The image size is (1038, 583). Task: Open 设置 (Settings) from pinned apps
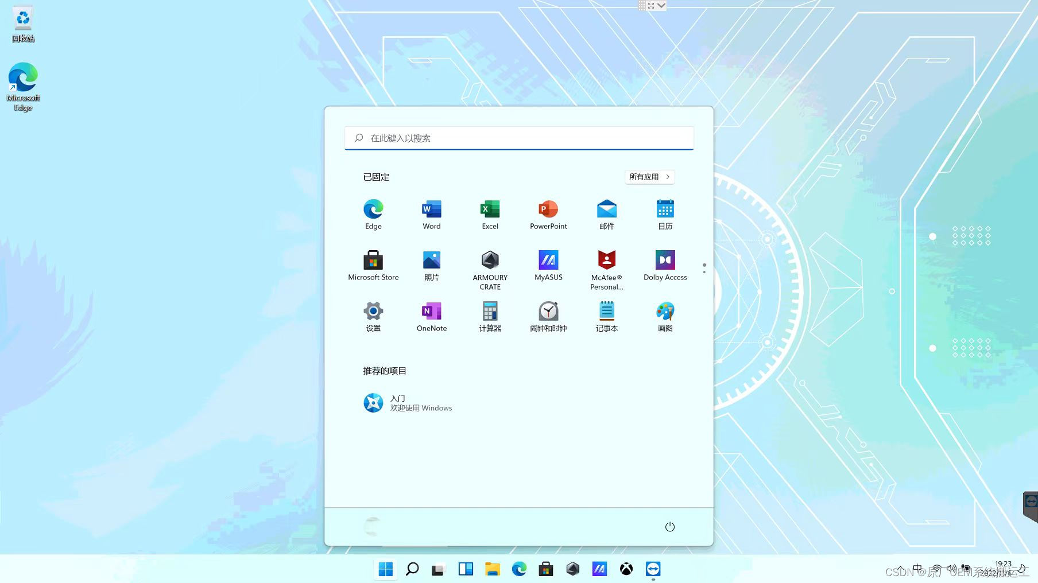tap(373, 316)
